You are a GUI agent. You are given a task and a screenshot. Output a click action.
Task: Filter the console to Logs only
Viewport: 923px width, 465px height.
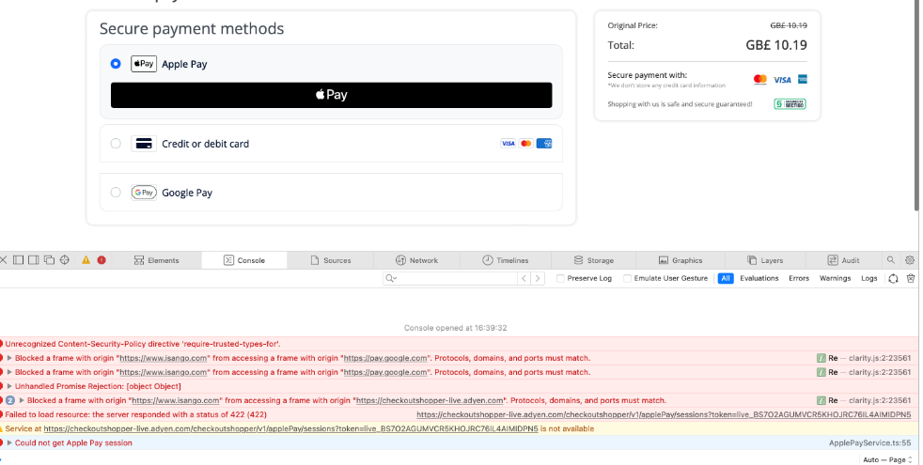(868, 278)
